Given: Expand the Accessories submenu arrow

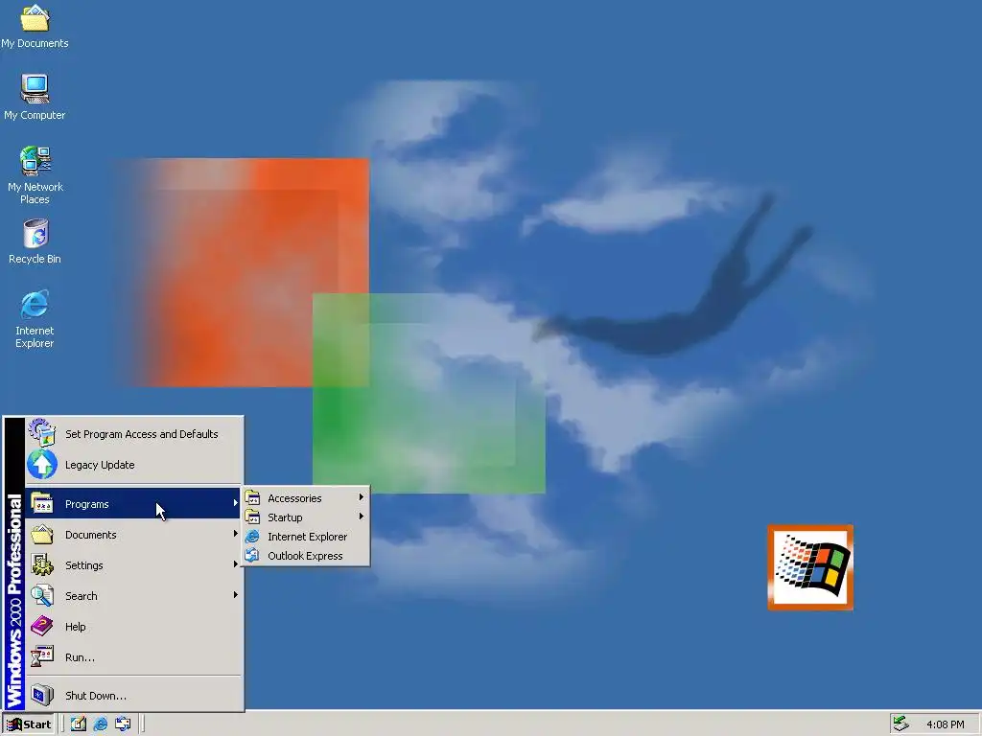Looking at the screenshot, I should click(362, 497).
